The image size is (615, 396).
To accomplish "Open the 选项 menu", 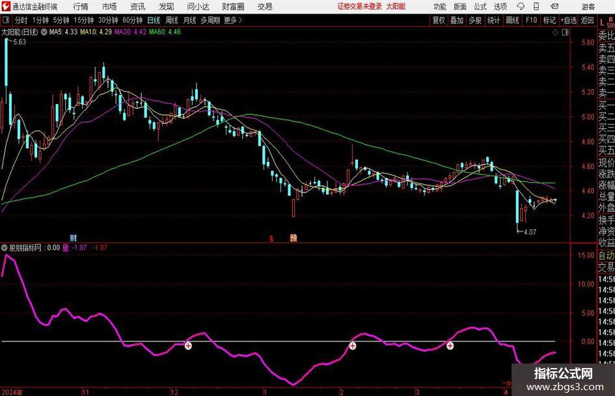I will click(500, 7).
